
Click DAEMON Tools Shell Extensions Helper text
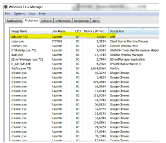coord(134,51)
